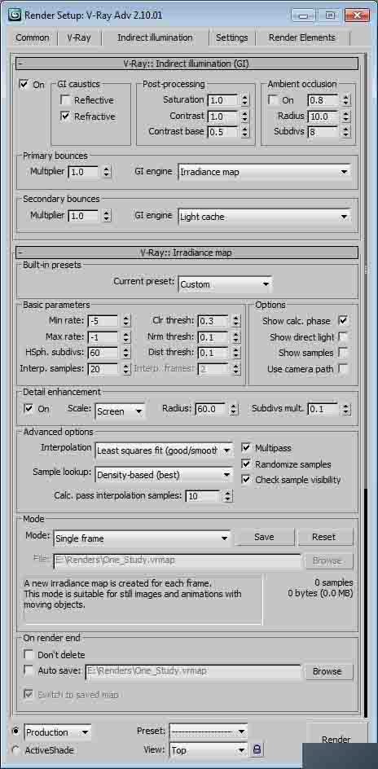Click Calc. pass interpolation samples field
The image size is (378, 769).
click(203, 496)
